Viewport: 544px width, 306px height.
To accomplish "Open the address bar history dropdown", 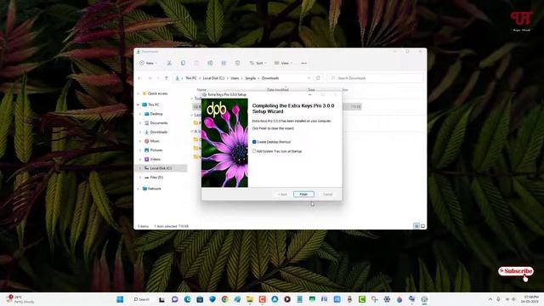I will coord(309,78).
